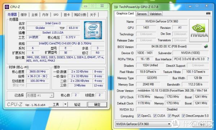Click the Driver Version text field
The height and width of the screenshot is (130, 216).
[172, 91]
